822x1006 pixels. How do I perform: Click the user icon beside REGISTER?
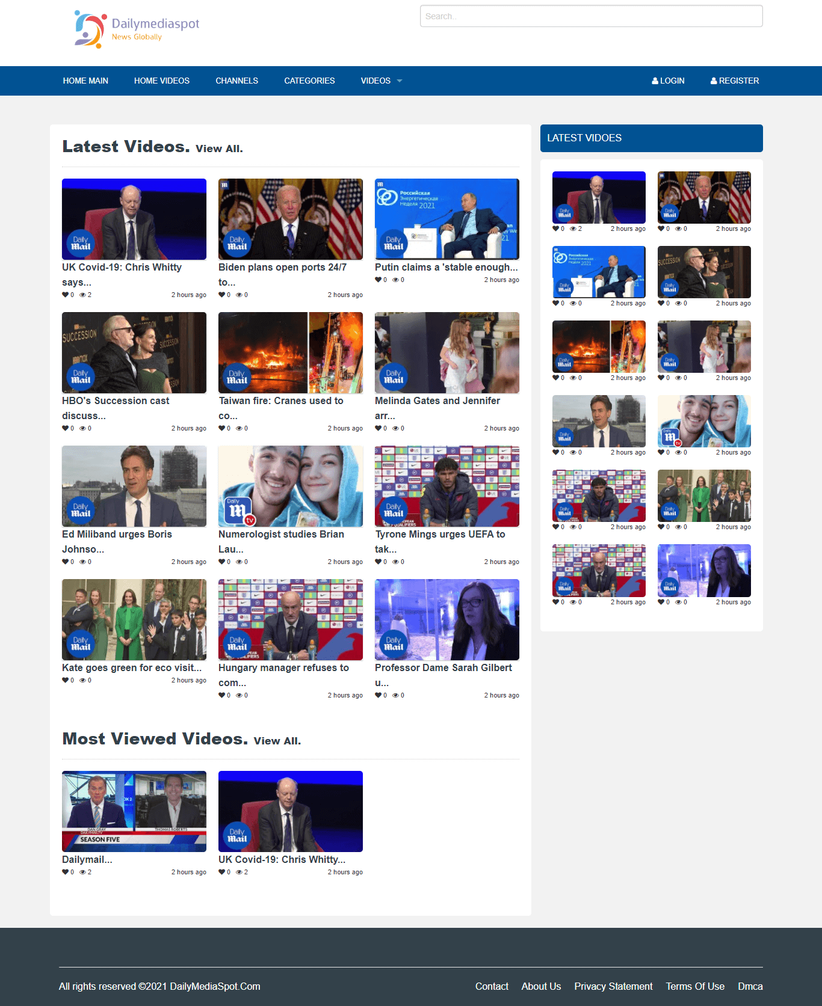(x=714, y=81)
